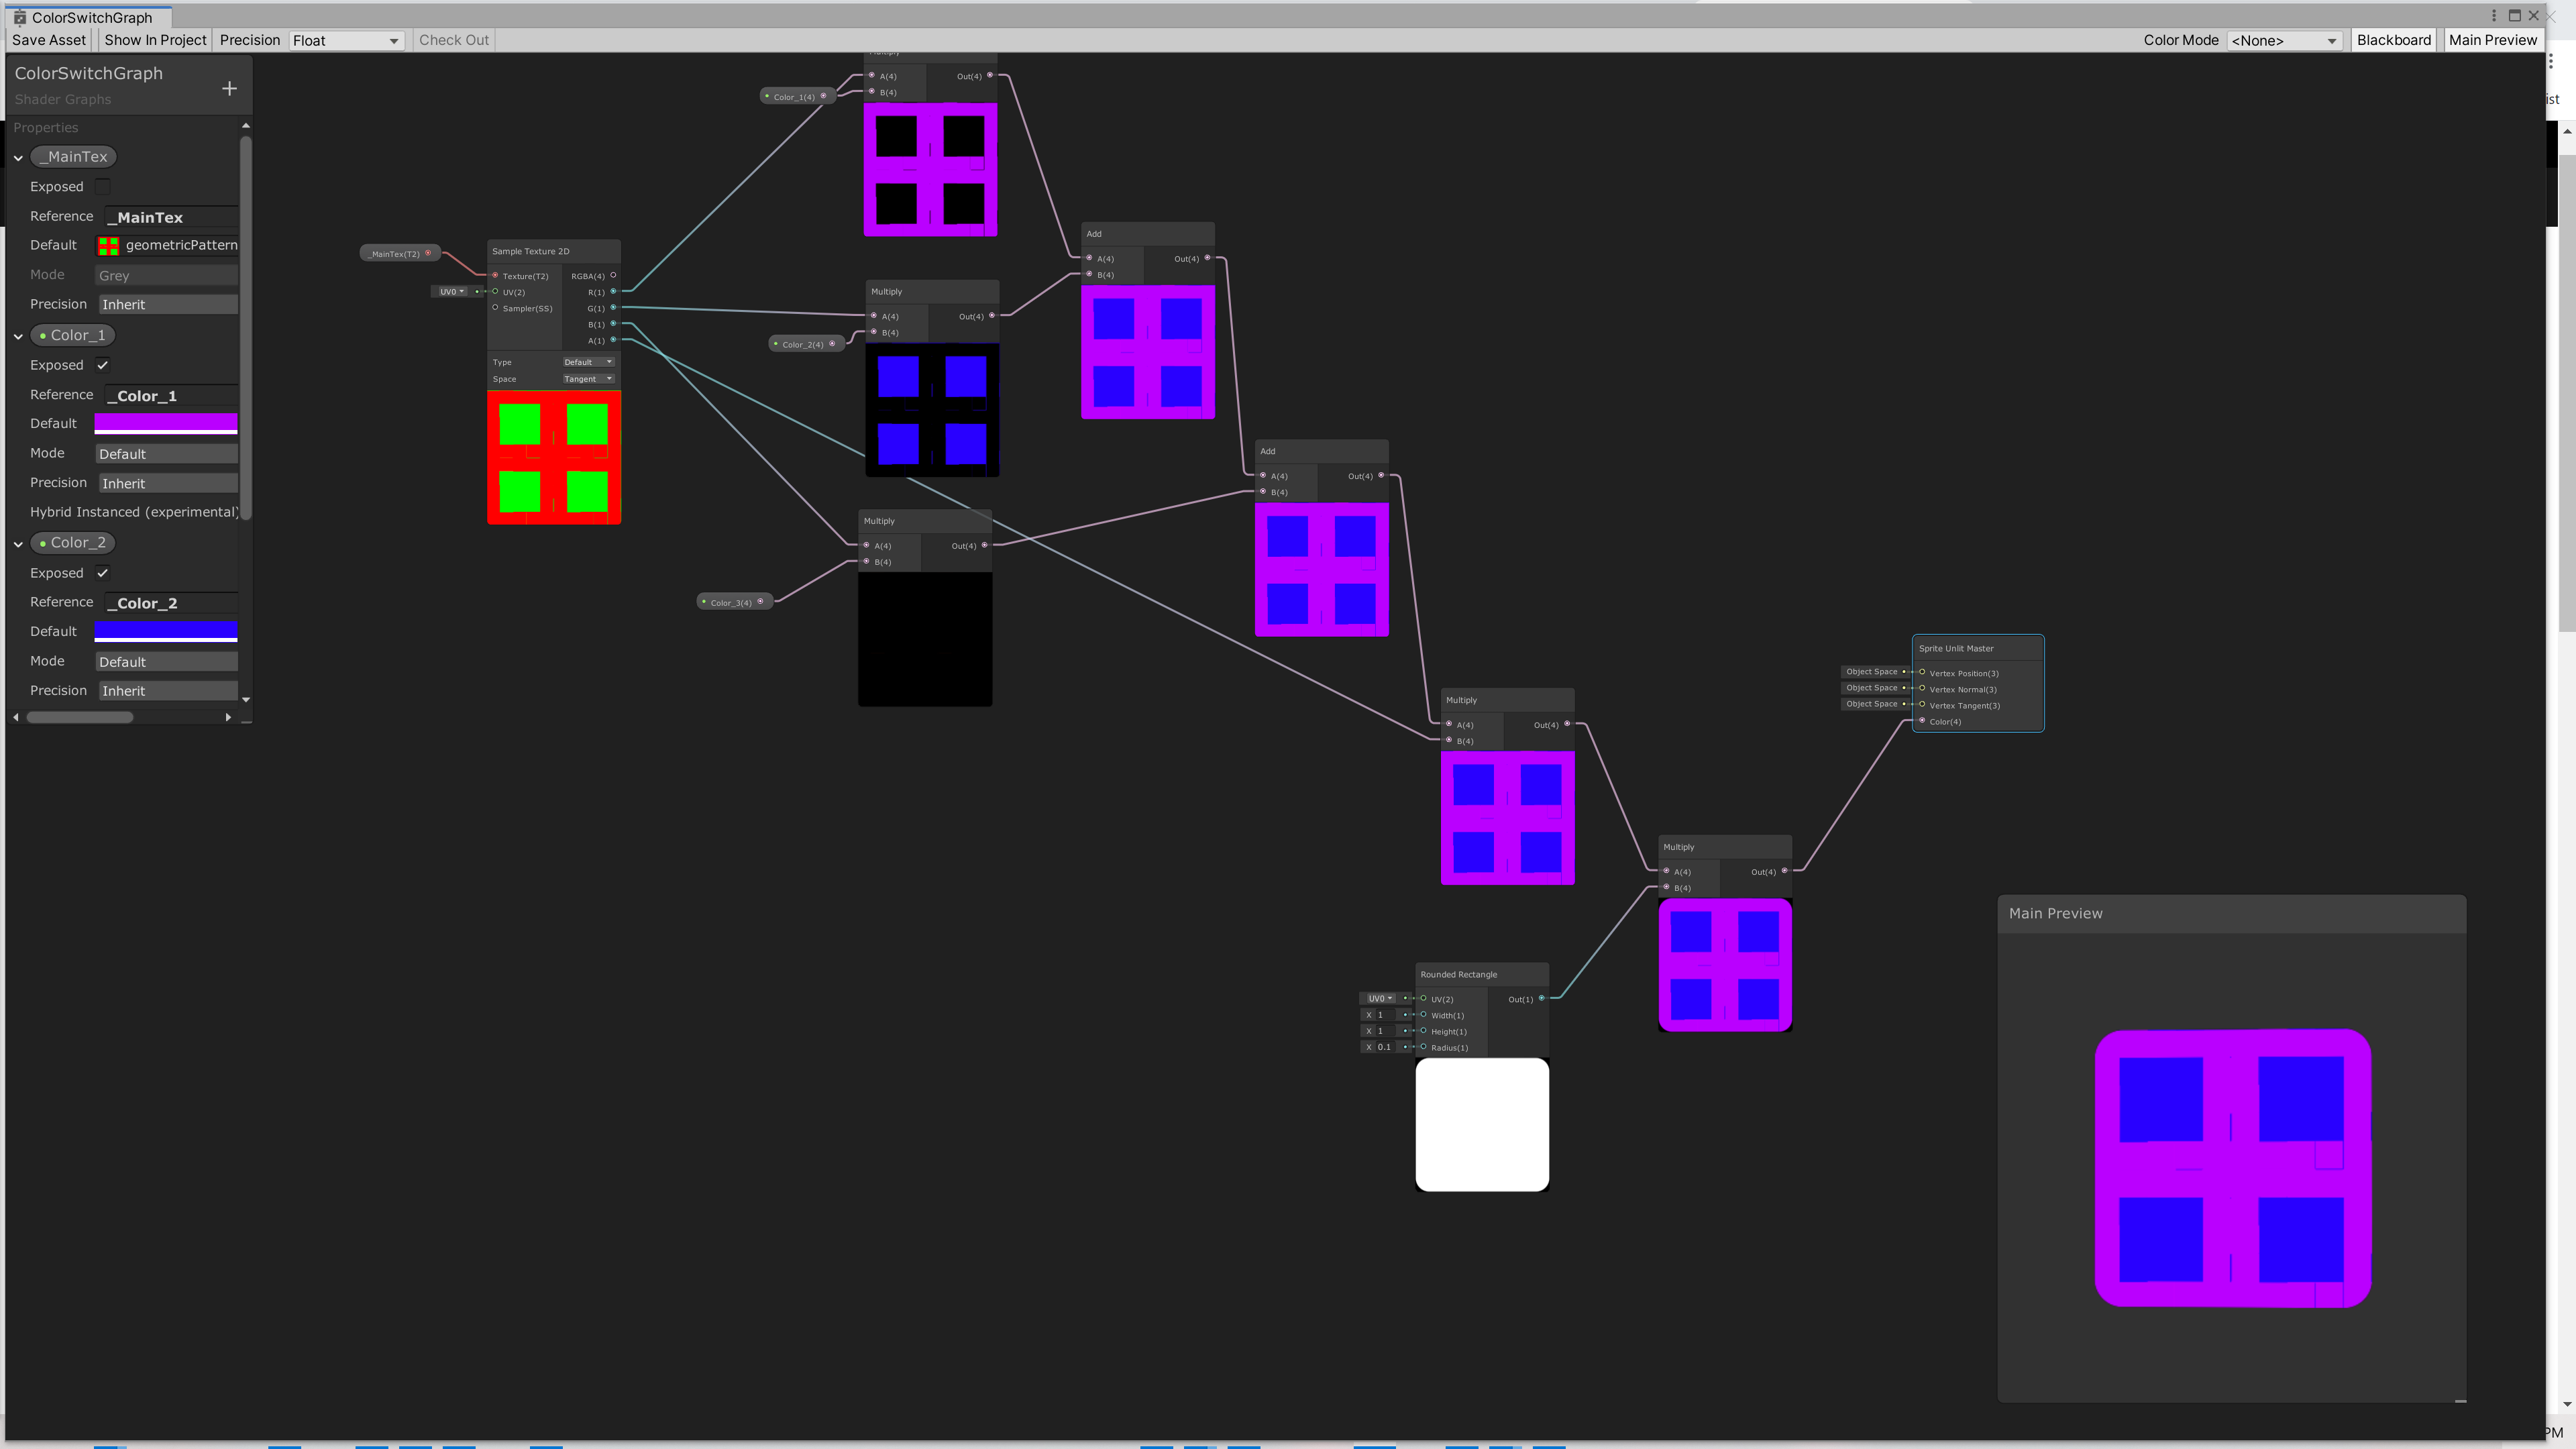Click the RGBA(4) output port on Sample Texture 2D

[613, 275]
